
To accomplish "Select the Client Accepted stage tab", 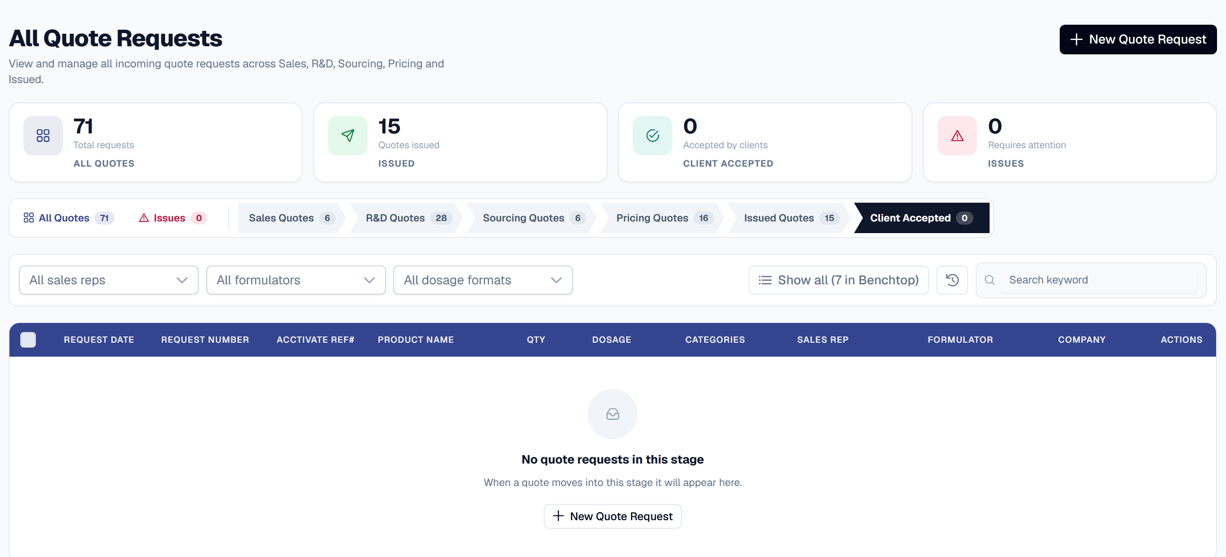I will (x=921, y=218).
